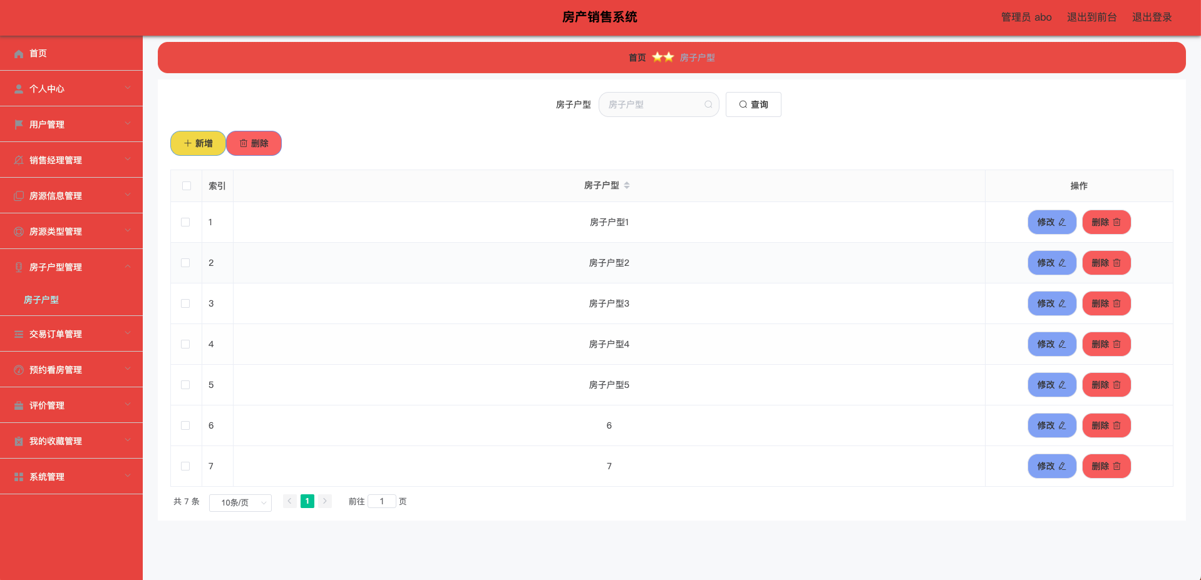The image size is (1201, 580).
Task: Click the icon beside 房子户型管理
Action: [19, 267]
